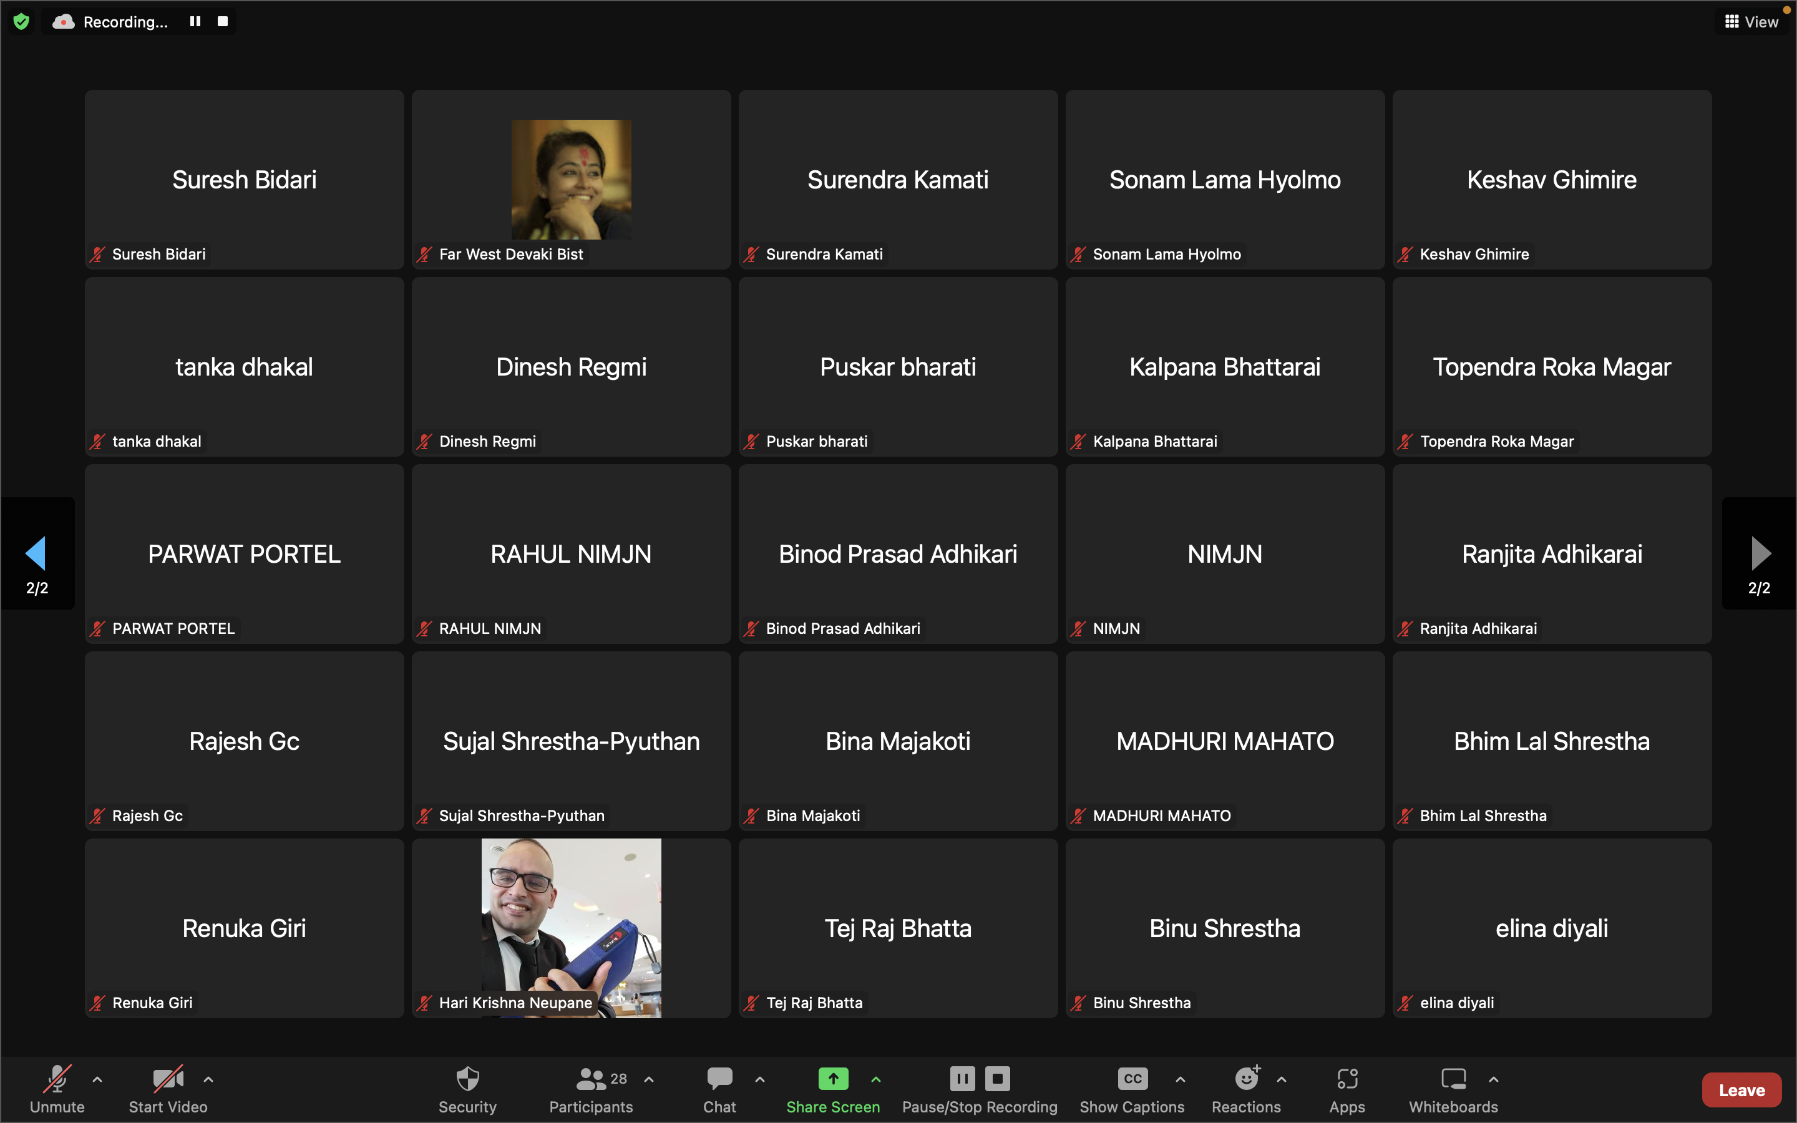Viewport: 1797px width, 1123px height.
Task: Open the Chat panel
Action: [719, 1089]
